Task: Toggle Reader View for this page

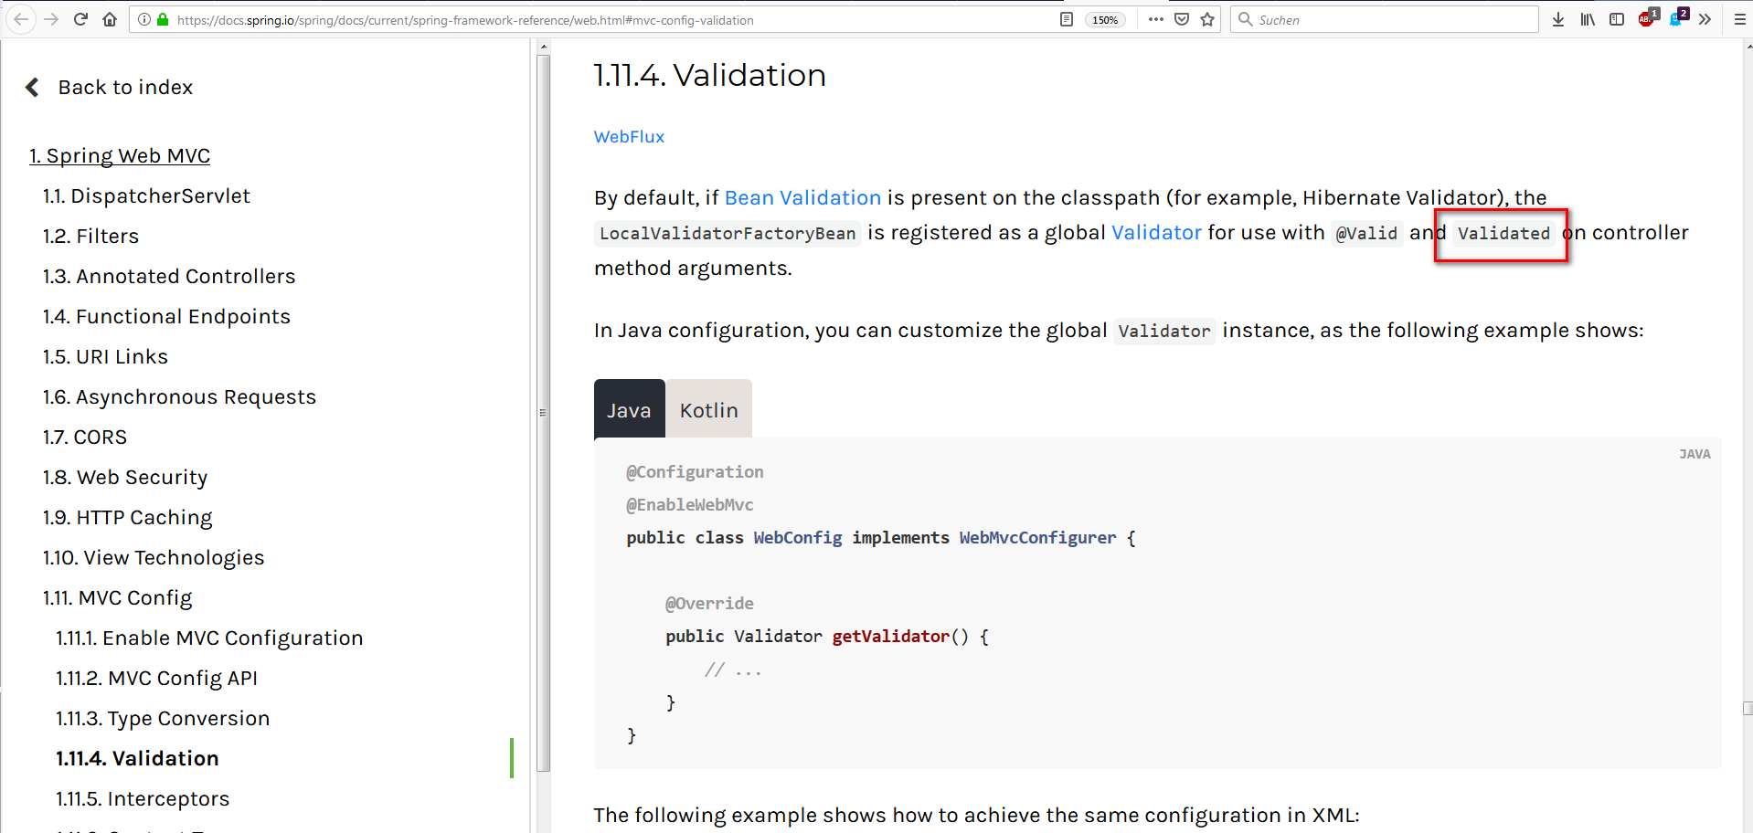Action: pos(1066,19)
